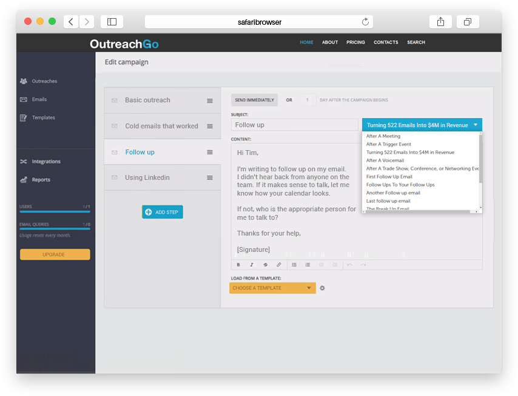
Task: Open the Emails sidebar section
Action: [33, 99]
